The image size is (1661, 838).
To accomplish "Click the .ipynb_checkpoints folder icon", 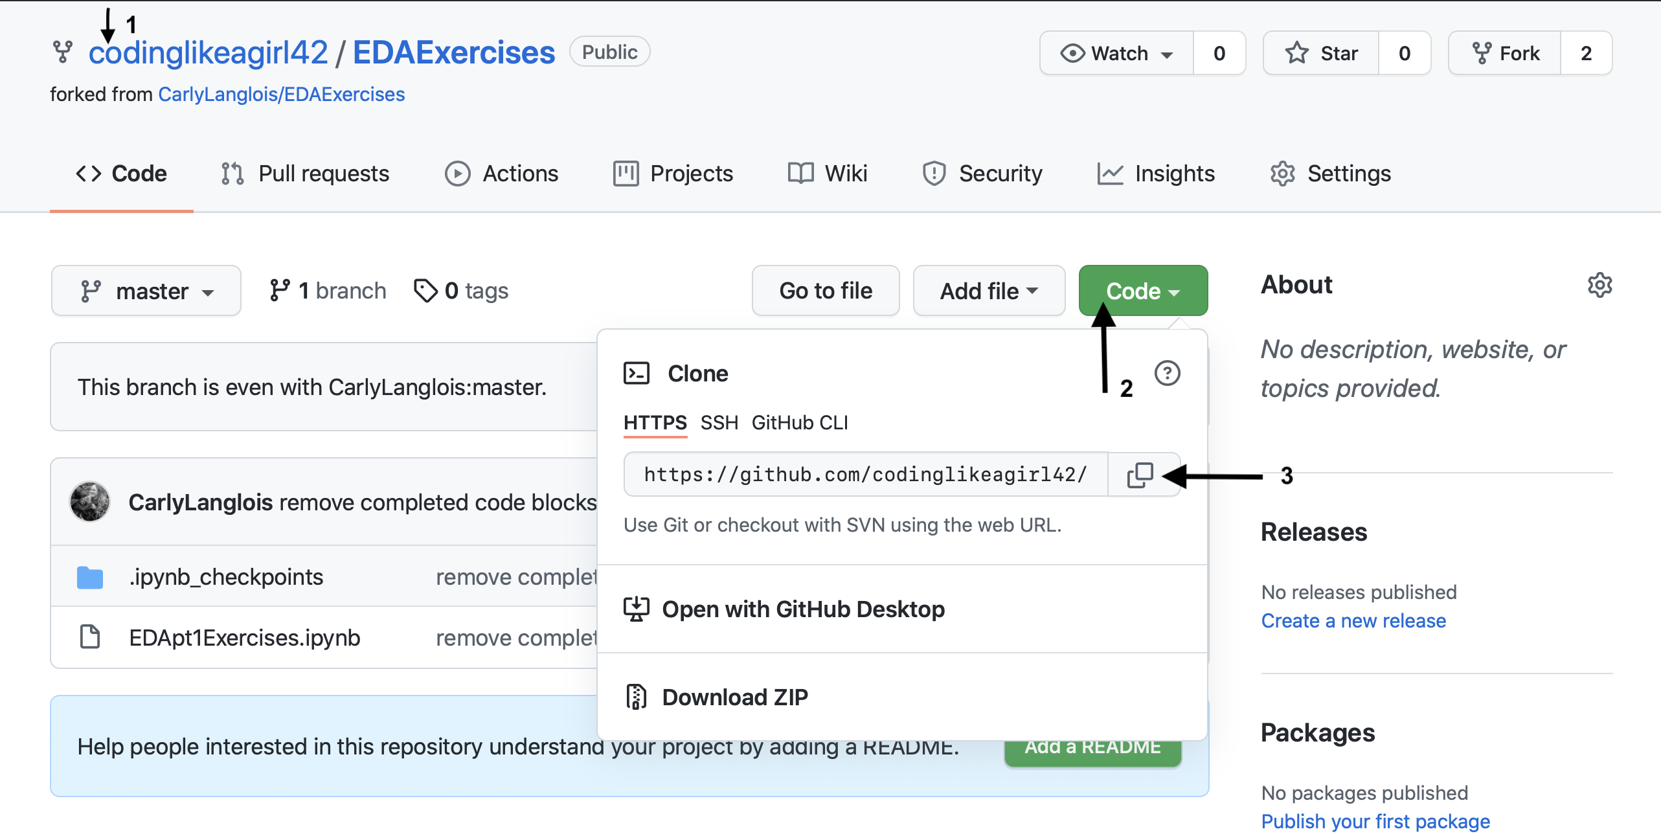I will (90, 577).
